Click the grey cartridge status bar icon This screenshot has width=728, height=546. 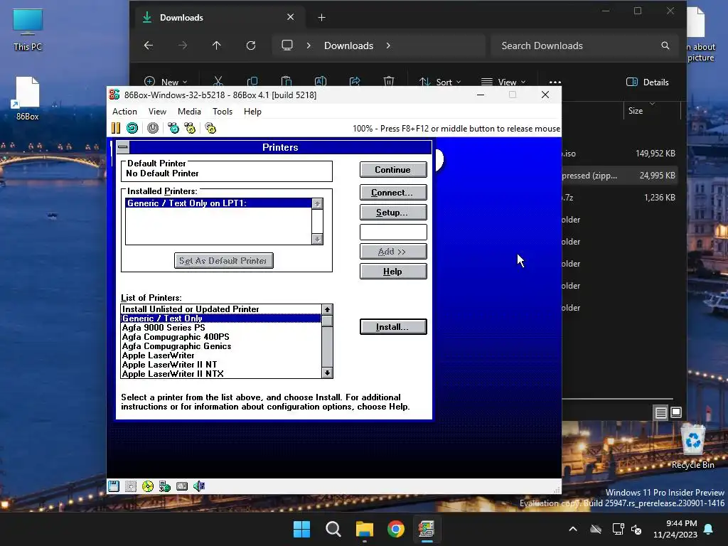tap(182, 486)
